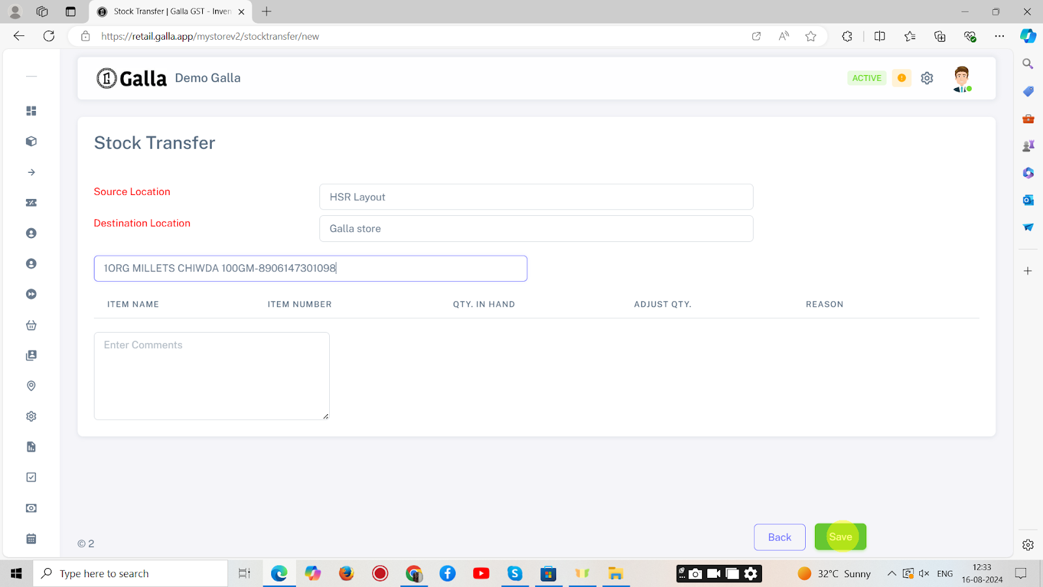Open the arrow transfer icon in sidebar
This screenshot has height=587, width=1043.
[31, 172]
